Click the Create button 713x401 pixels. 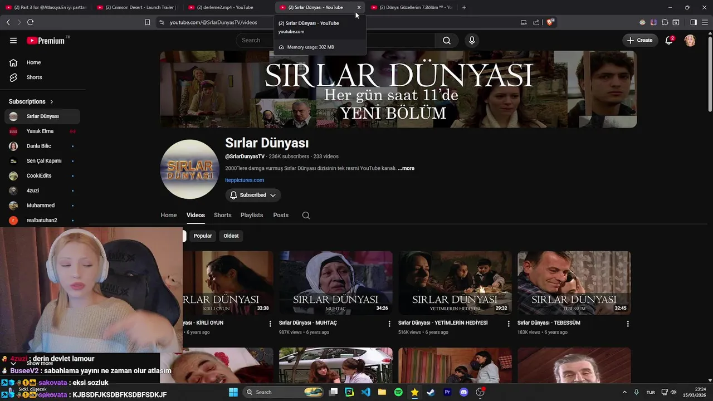(639, 40)
